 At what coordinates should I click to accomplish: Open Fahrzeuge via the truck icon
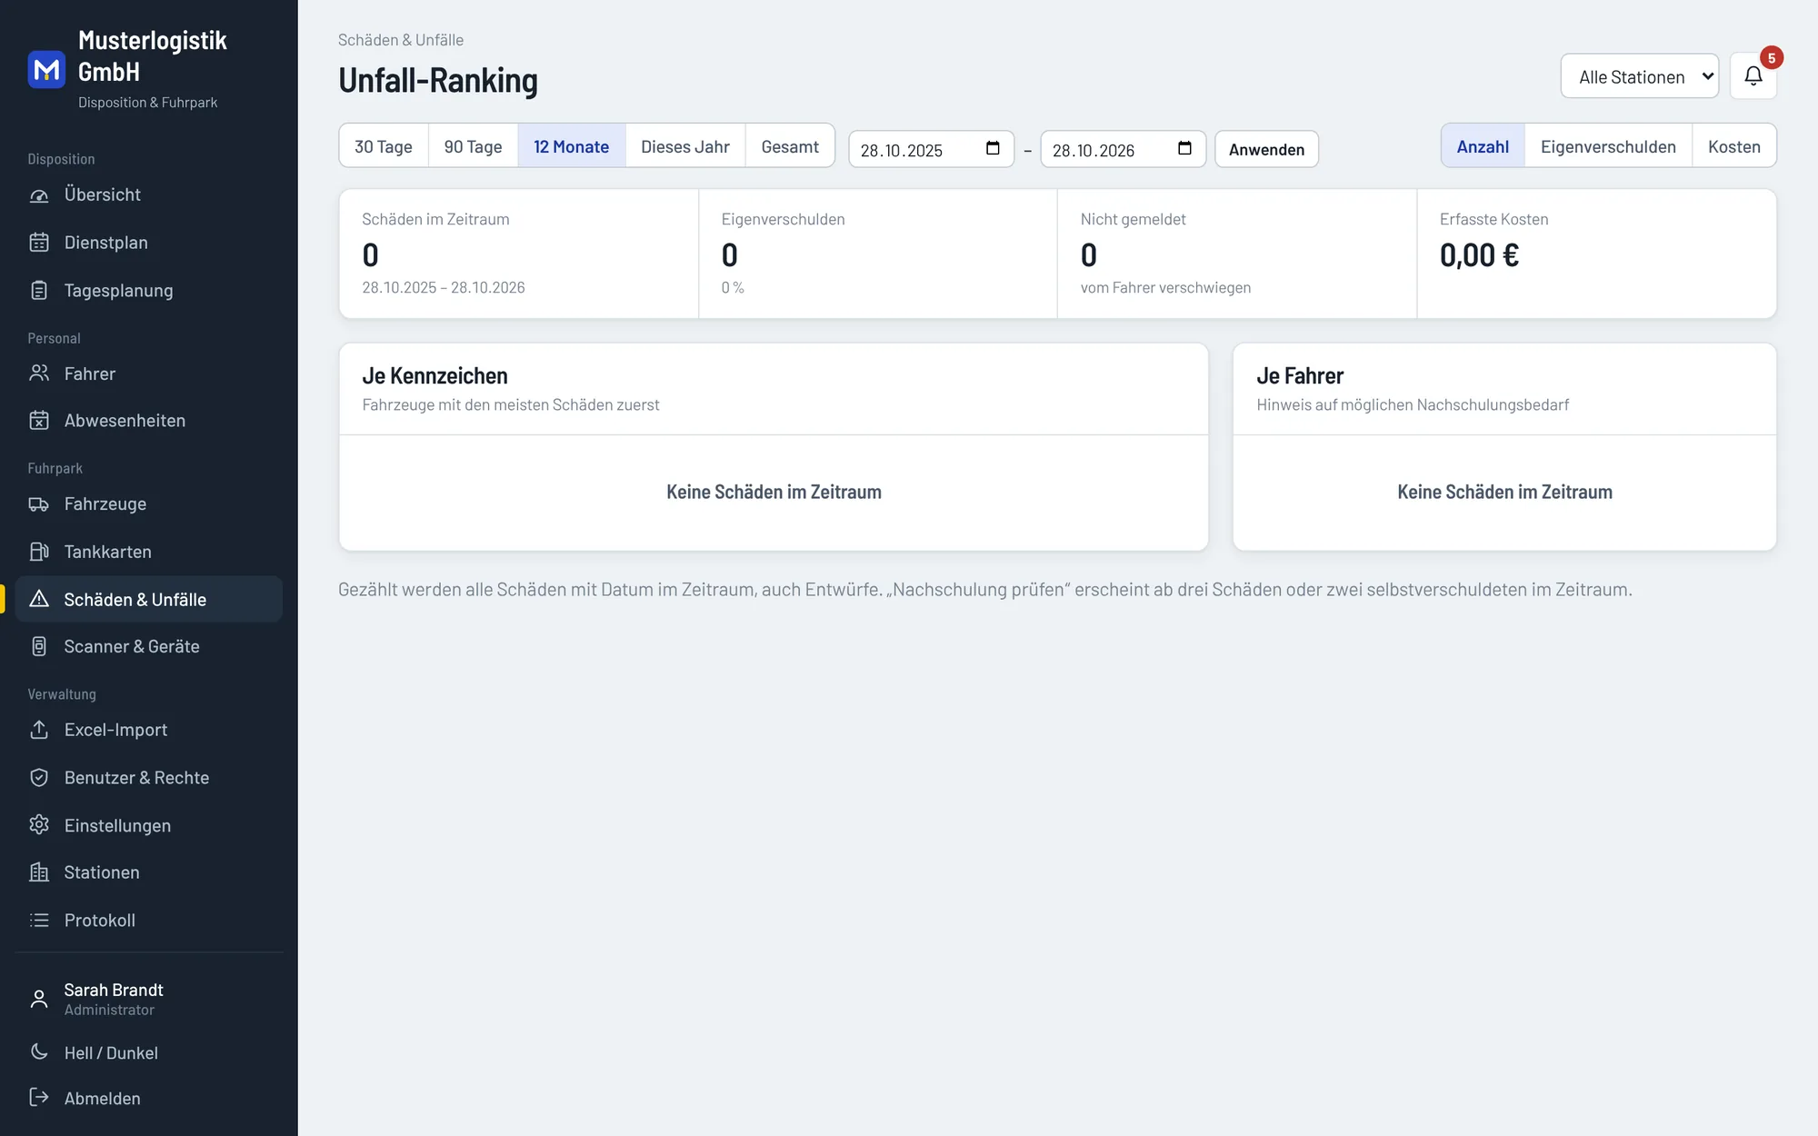point(39,504)
